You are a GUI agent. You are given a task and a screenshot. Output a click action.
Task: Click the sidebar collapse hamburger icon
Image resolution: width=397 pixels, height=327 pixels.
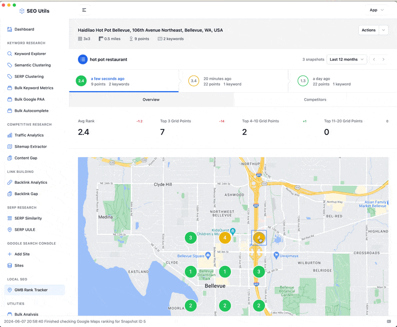[x=84, y=10]
